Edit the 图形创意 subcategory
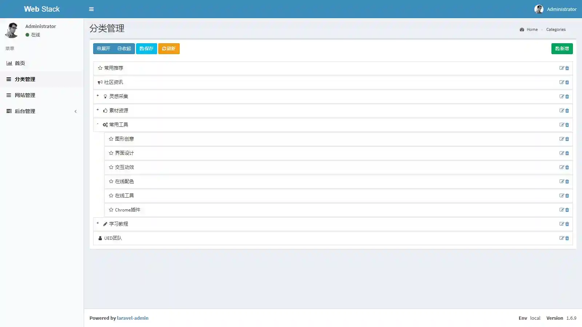Screen dimensions: 582x327 [562, 139]
